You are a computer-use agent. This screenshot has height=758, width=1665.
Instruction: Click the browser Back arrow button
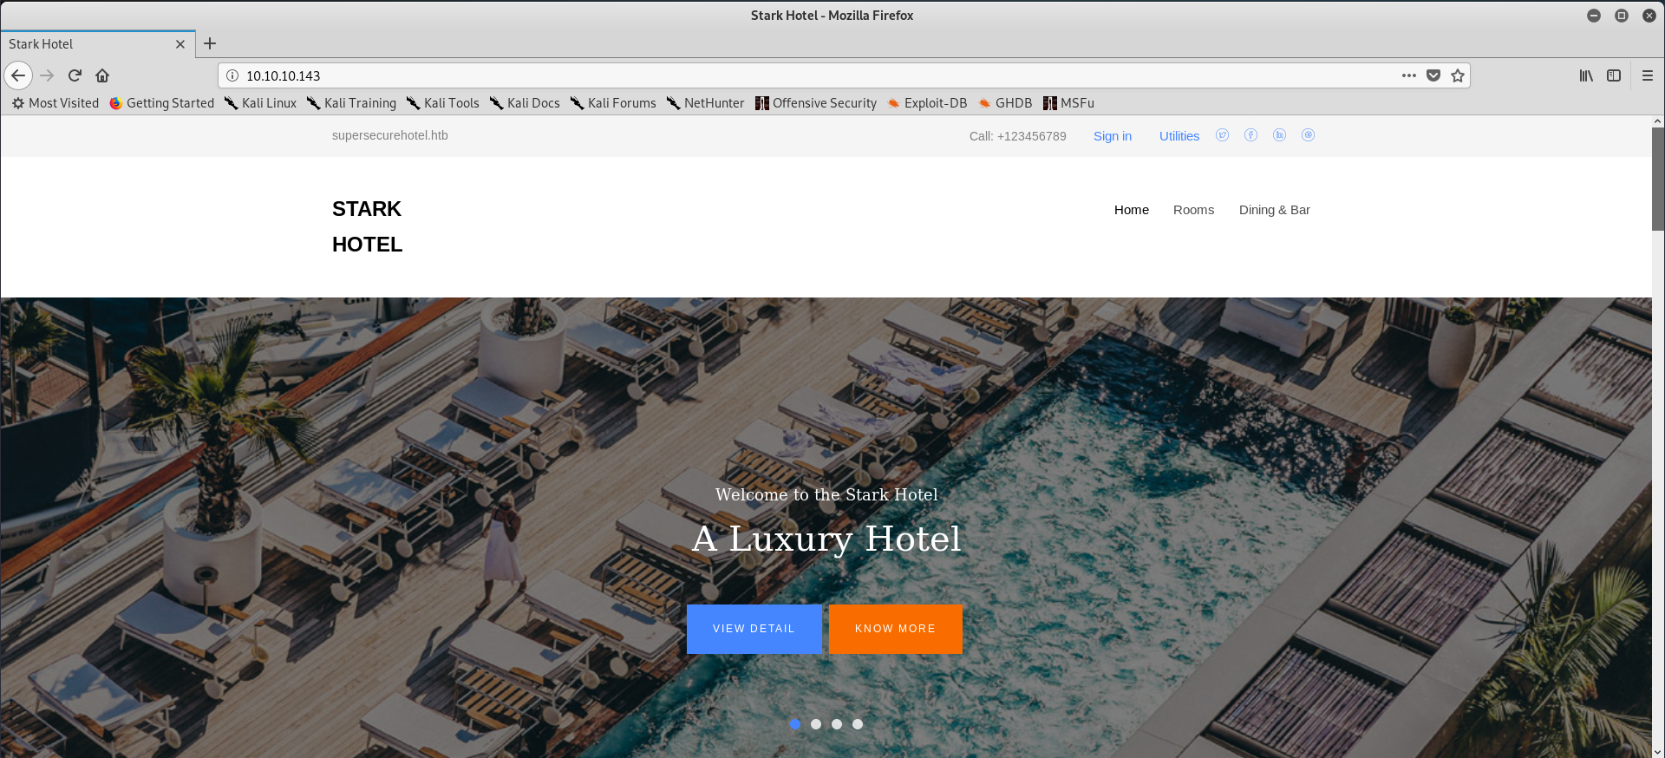click(x=18, y=75)
